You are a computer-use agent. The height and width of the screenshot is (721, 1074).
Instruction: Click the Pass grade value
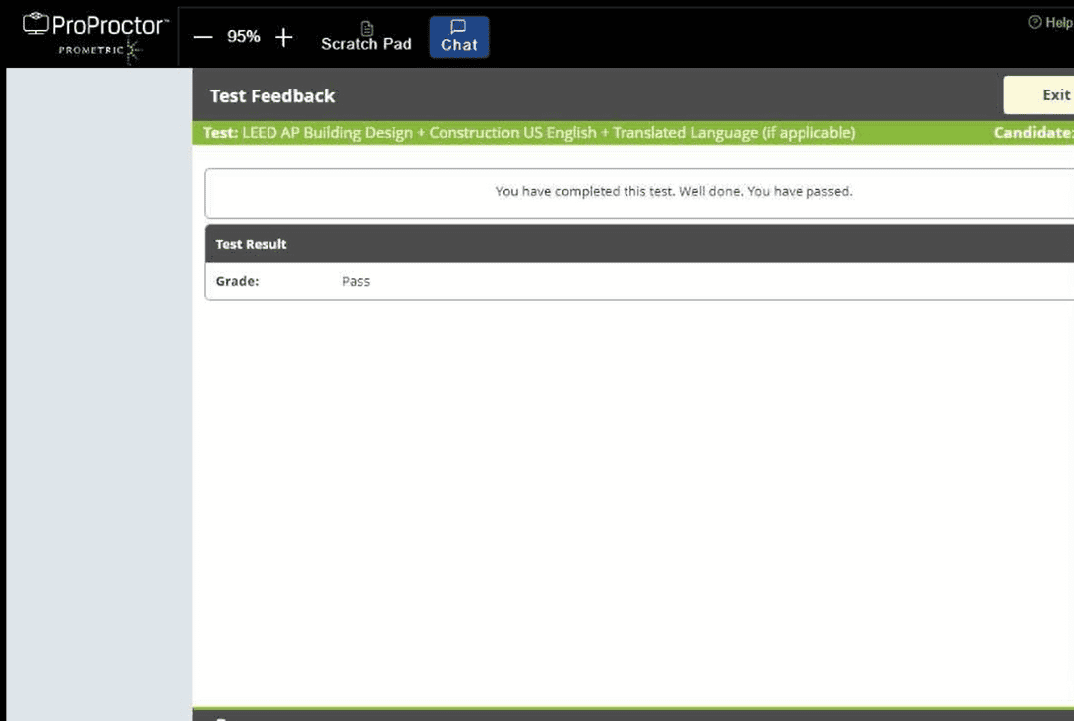(x=356, y=281)
